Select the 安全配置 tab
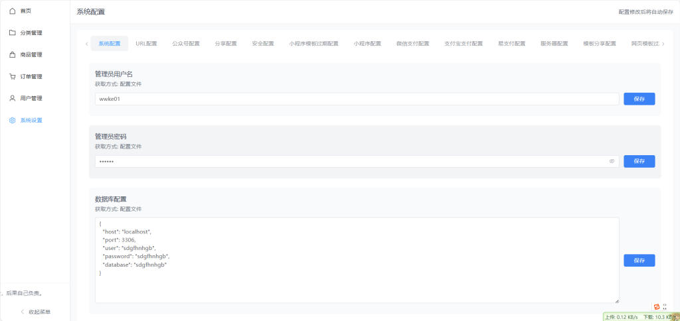Screen dimensions: 680x321 (263, 44)
